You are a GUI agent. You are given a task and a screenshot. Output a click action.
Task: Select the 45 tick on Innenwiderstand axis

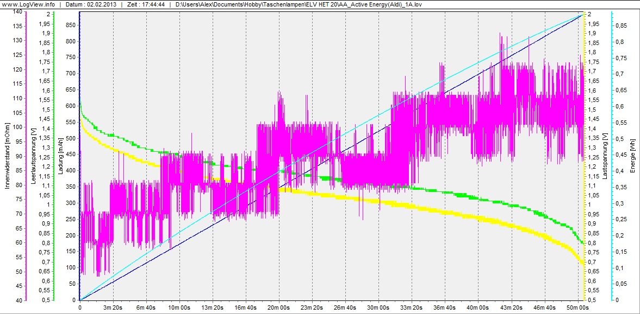(x=19, y=286)
